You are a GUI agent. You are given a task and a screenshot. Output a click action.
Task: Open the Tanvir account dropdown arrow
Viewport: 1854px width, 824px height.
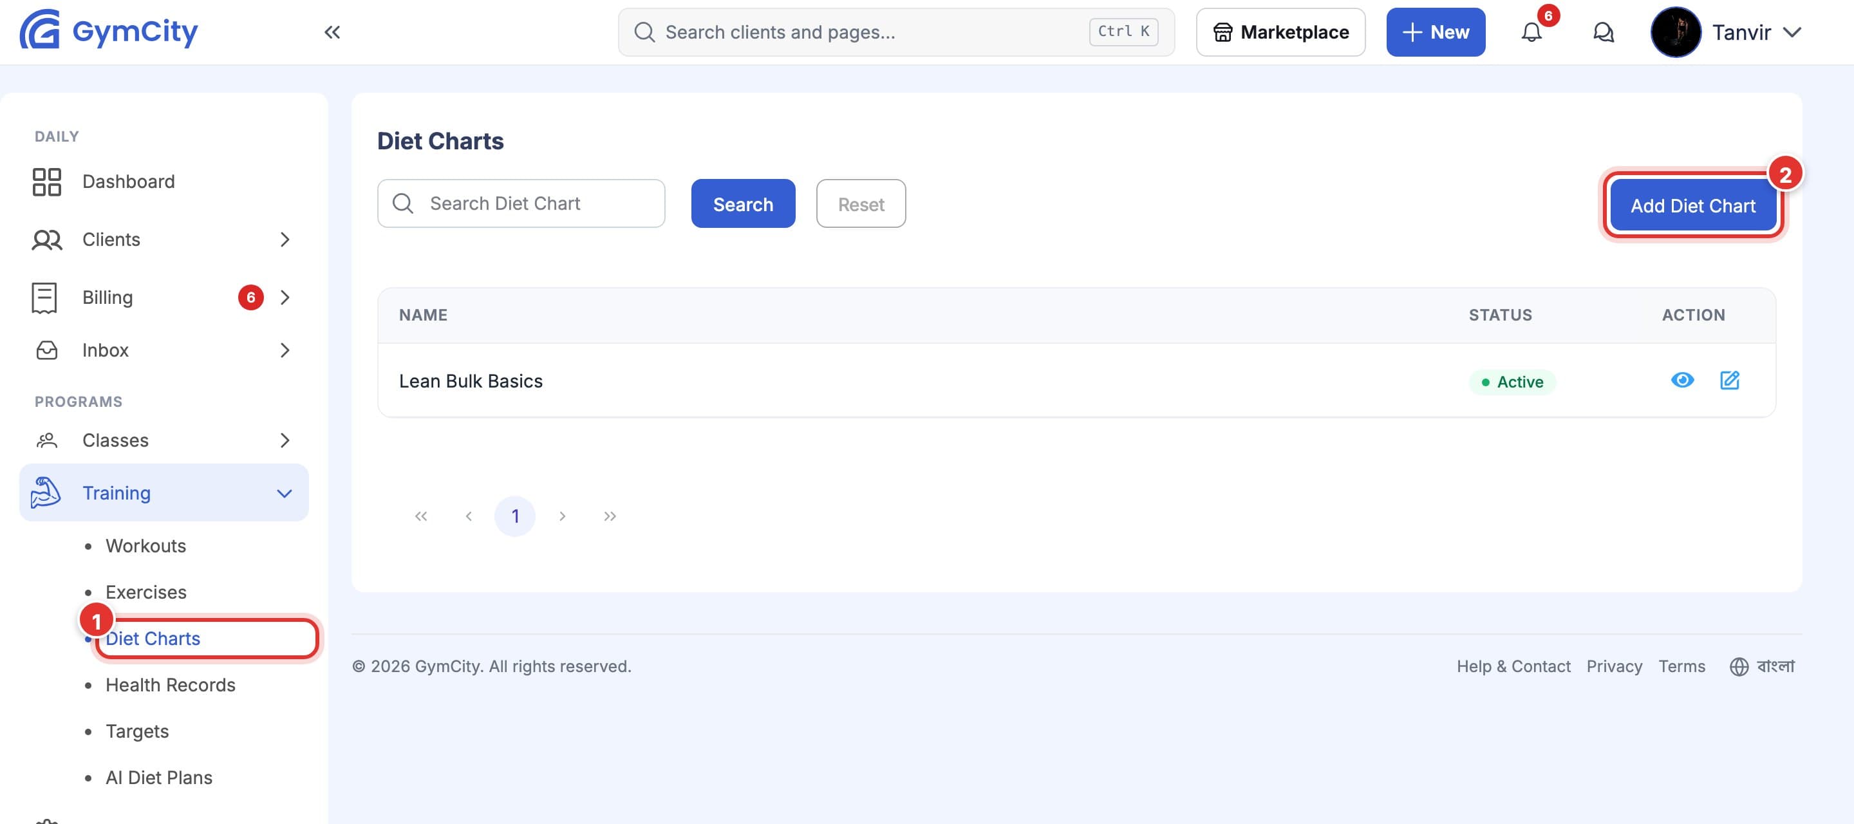click(x=1792, y=32)
